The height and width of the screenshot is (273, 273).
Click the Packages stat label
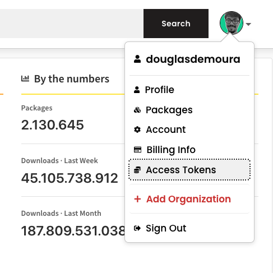pyautogui.click(x=37, y=108)
